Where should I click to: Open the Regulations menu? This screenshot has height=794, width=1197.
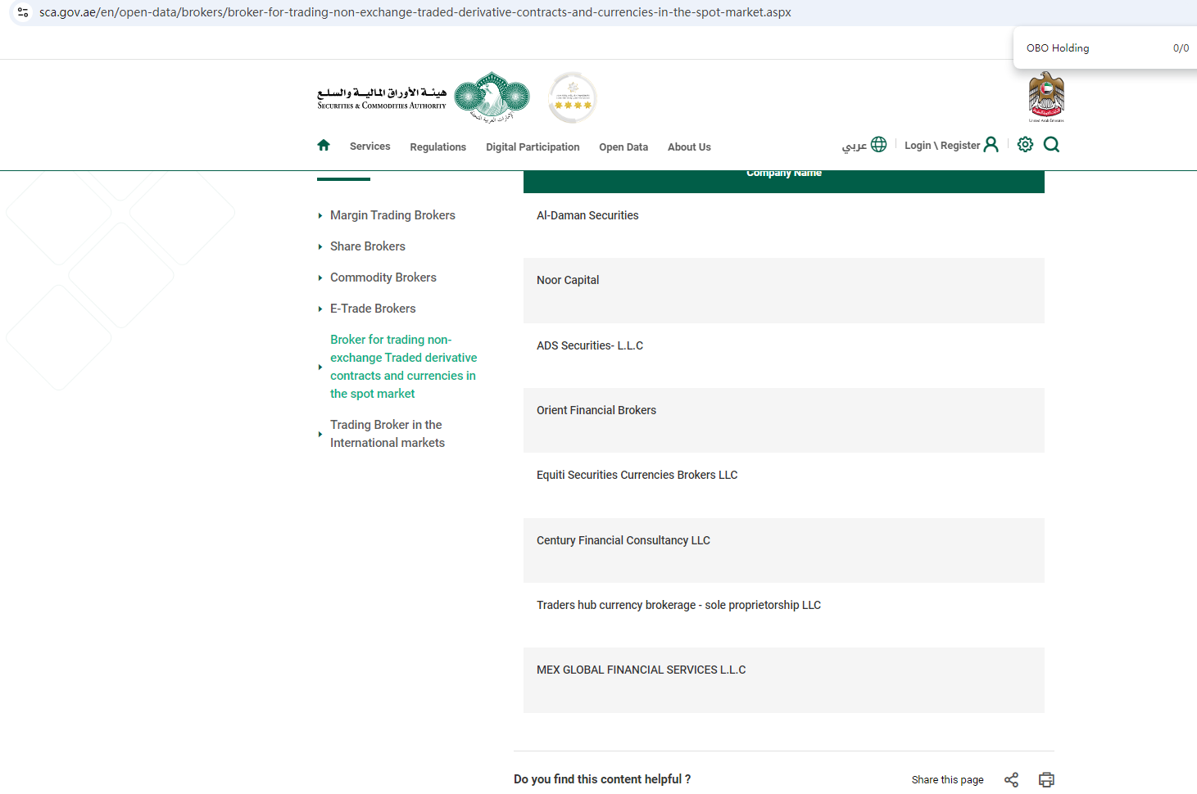pyautogui.click(x=438, y=147)
